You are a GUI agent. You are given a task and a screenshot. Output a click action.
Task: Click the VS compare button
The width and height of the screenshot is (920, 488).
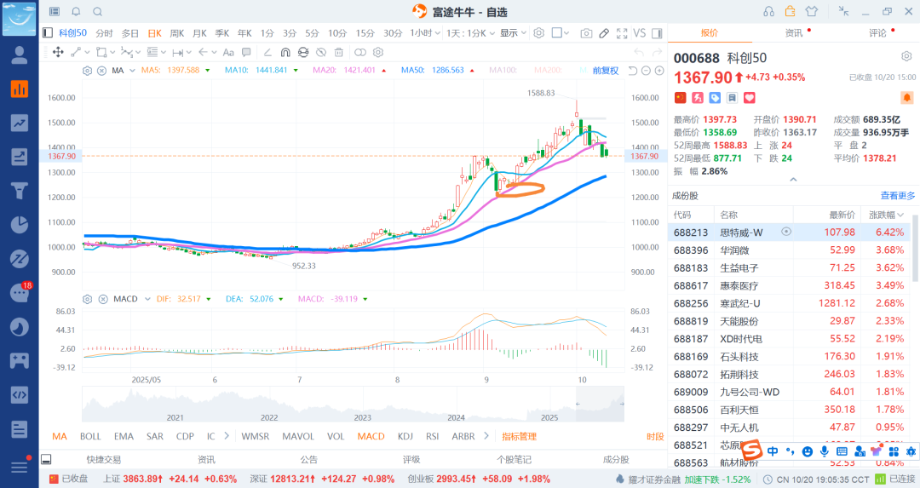coord(640,33)
